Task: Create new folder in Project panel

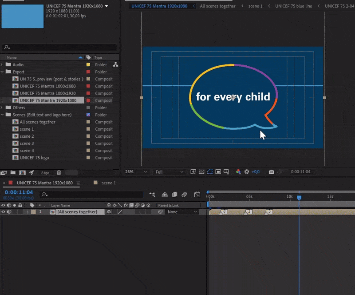Action: 13,172
